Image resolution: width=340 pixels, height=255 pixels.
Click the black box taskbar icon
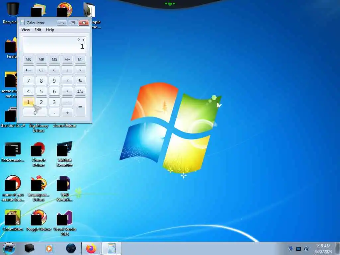[x=29, y=248]
